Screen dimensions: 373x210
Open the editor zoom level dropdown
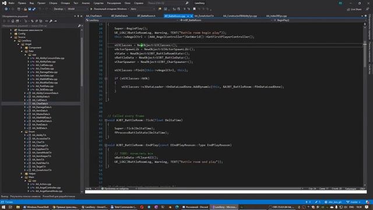92,188
